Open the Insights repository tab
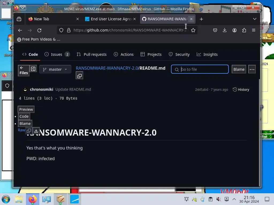Image resolution: width=274 pixels, height=205 pixels. click(207, 54)
